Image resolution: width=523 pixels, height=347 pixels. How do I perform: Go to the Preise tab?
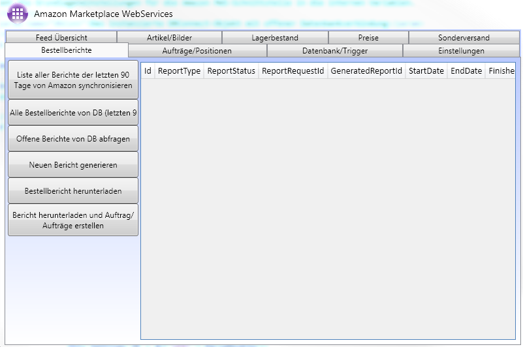click(368, 38)
